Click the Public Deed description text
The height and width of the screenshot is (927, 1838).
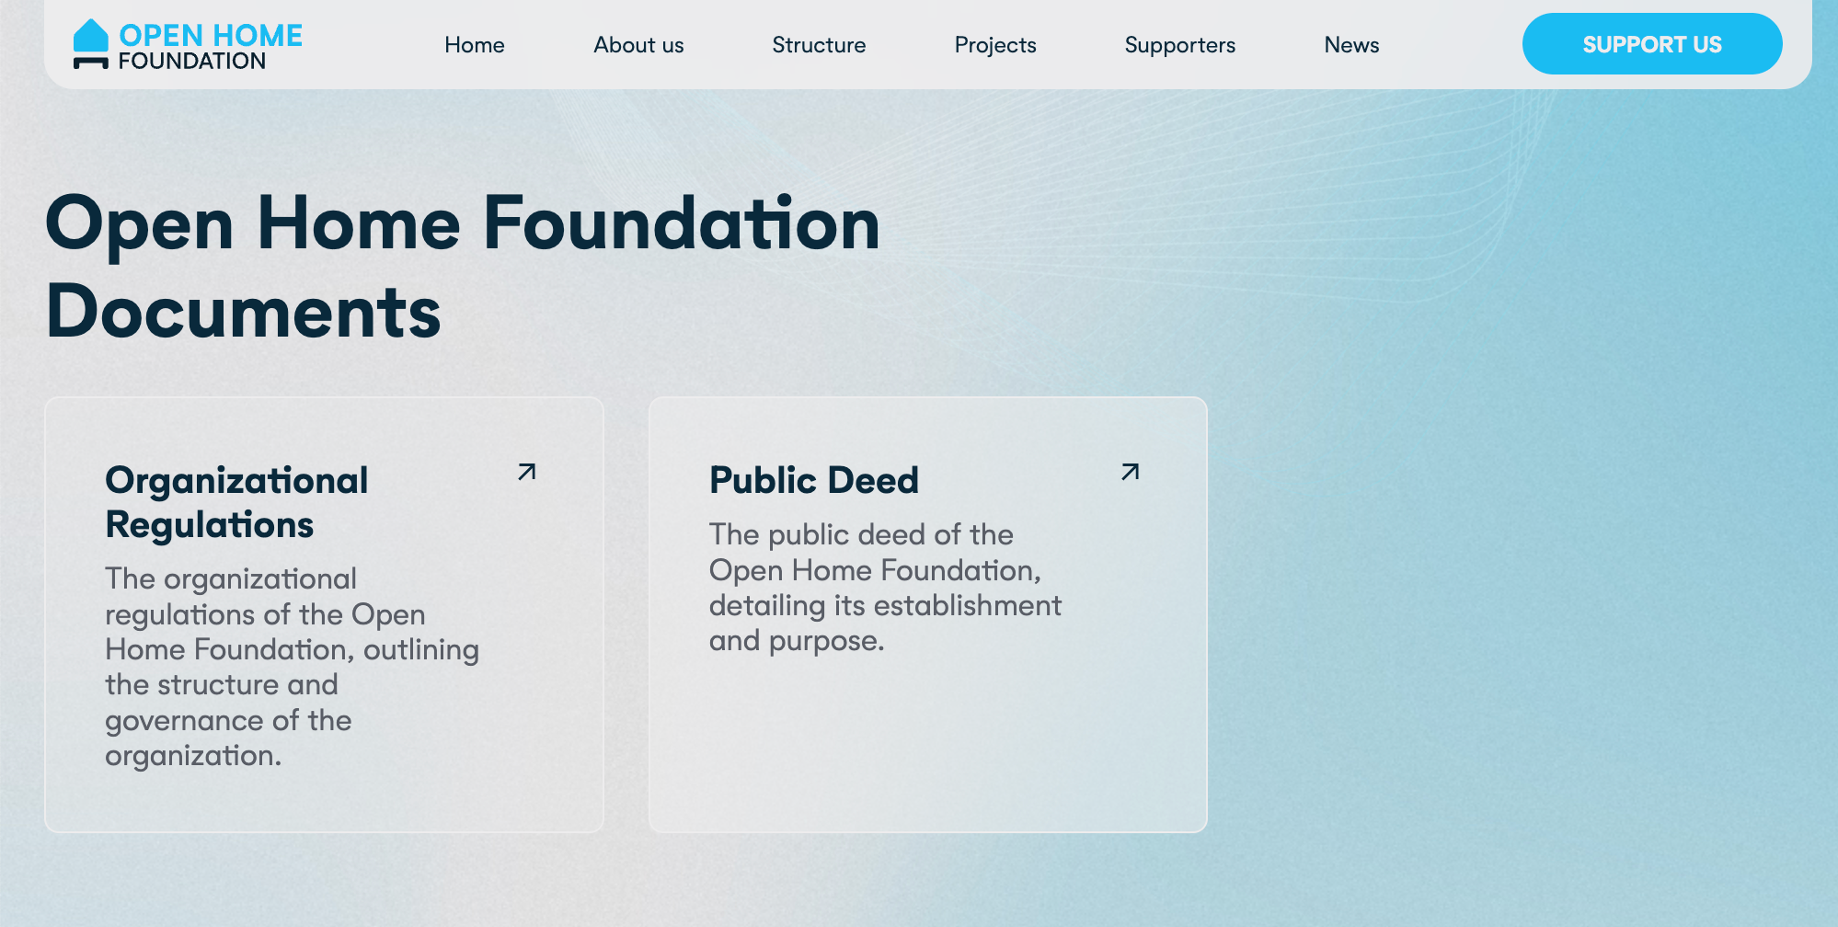(x=883, y=589)
